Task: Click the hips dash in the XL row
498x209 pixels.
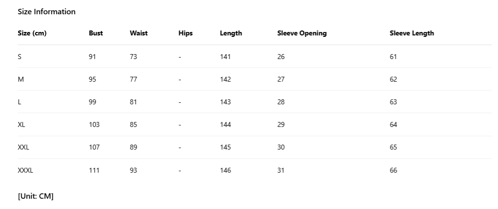Action: 180,125
